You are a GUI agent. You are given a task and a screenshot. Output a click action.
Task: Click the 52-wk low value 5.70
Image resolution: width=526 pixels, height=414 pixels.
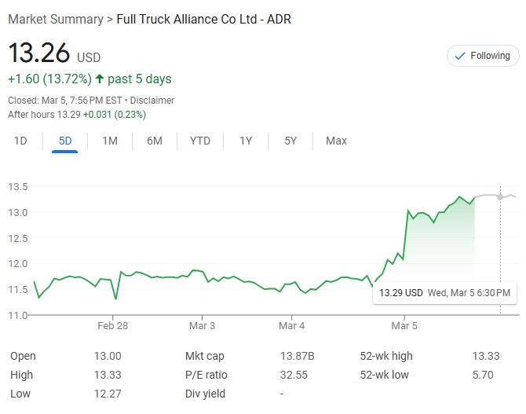pos(483,375)
